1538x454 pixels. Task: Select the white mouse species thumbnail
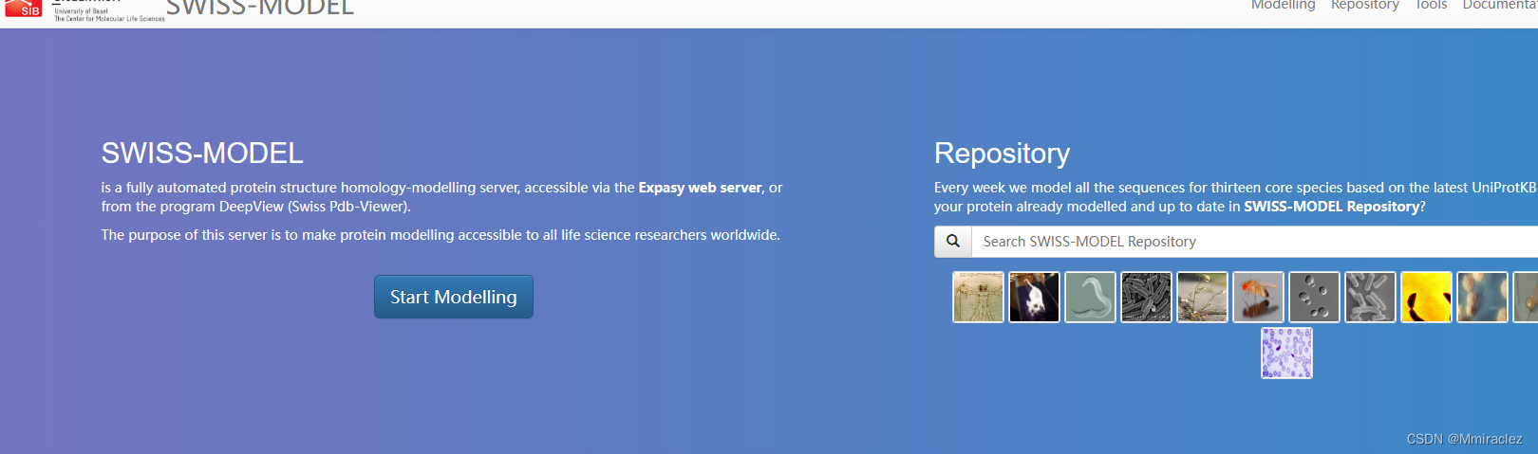point(1034,298)
